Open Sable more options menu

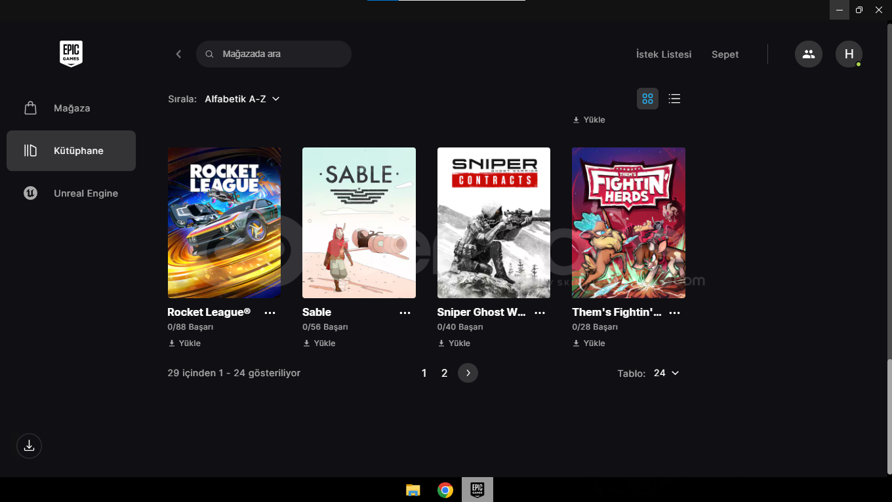coord(405,313)
